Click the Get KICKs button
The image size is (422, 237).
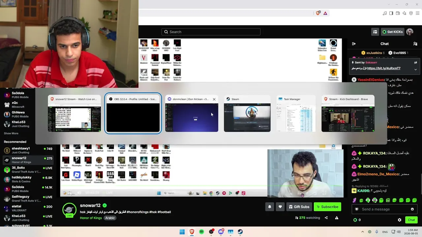click(393, 32)
